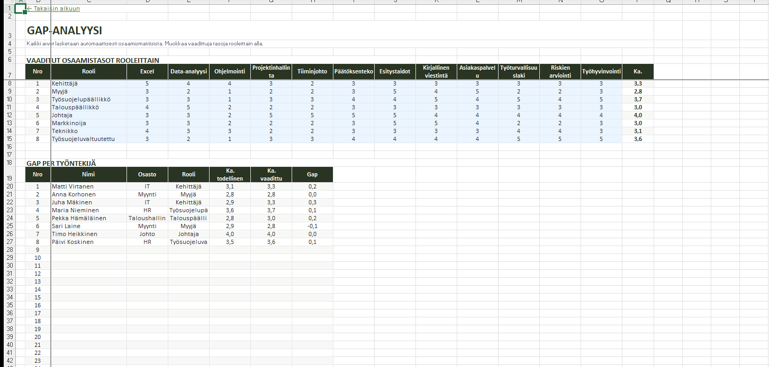Click the 'Johto' department cell
The image size is (769, 367).
[x=147, y=234]
